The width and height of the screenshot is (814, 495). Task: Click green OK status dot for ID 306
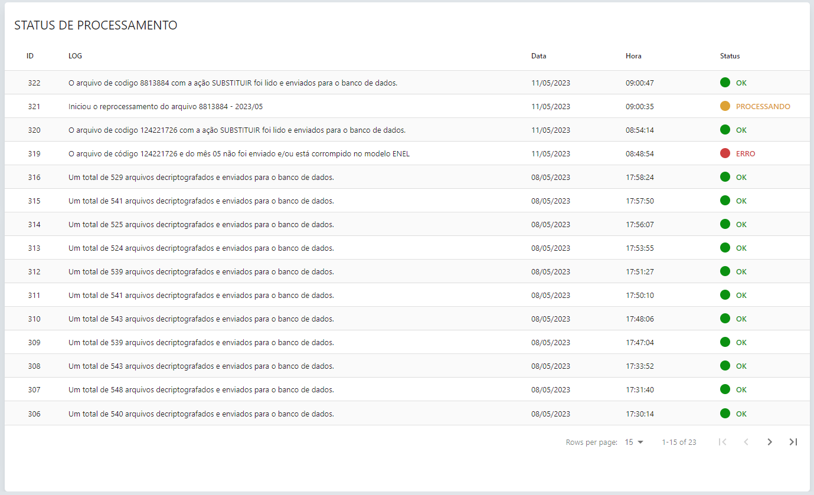[x=725, y=414]
